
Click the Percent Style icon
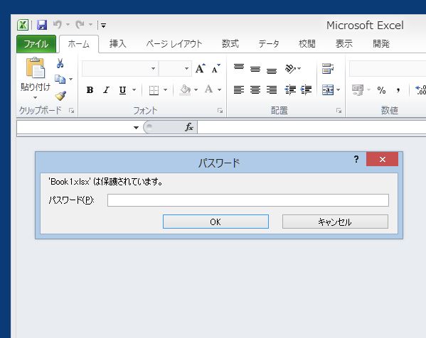[381, 90]
